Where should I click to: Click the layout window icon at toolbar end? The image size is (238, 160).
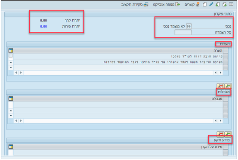pos(231,4)
